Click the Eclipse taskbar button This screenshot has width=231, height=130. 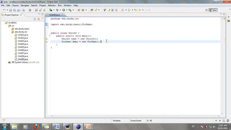point(78,127)
